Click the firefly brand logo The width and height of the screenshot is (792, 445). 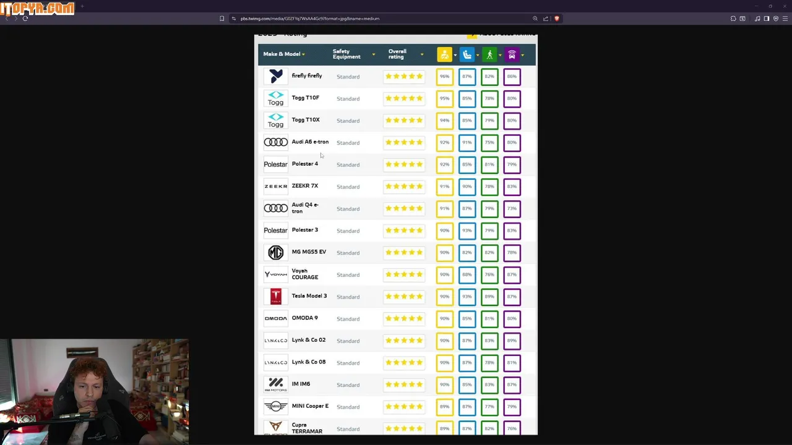[276, 76]
